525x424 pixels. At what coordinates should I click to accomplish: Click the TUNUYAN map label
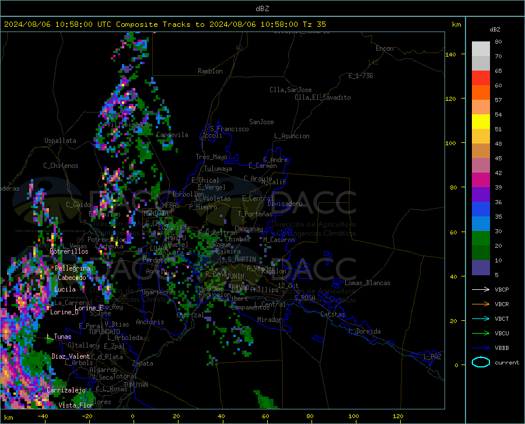pyautogui.click(x=135, y=385)
